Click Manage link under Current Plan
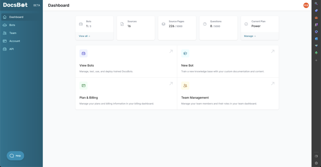Viewport: 321px width, 167px height. (250, 36)
